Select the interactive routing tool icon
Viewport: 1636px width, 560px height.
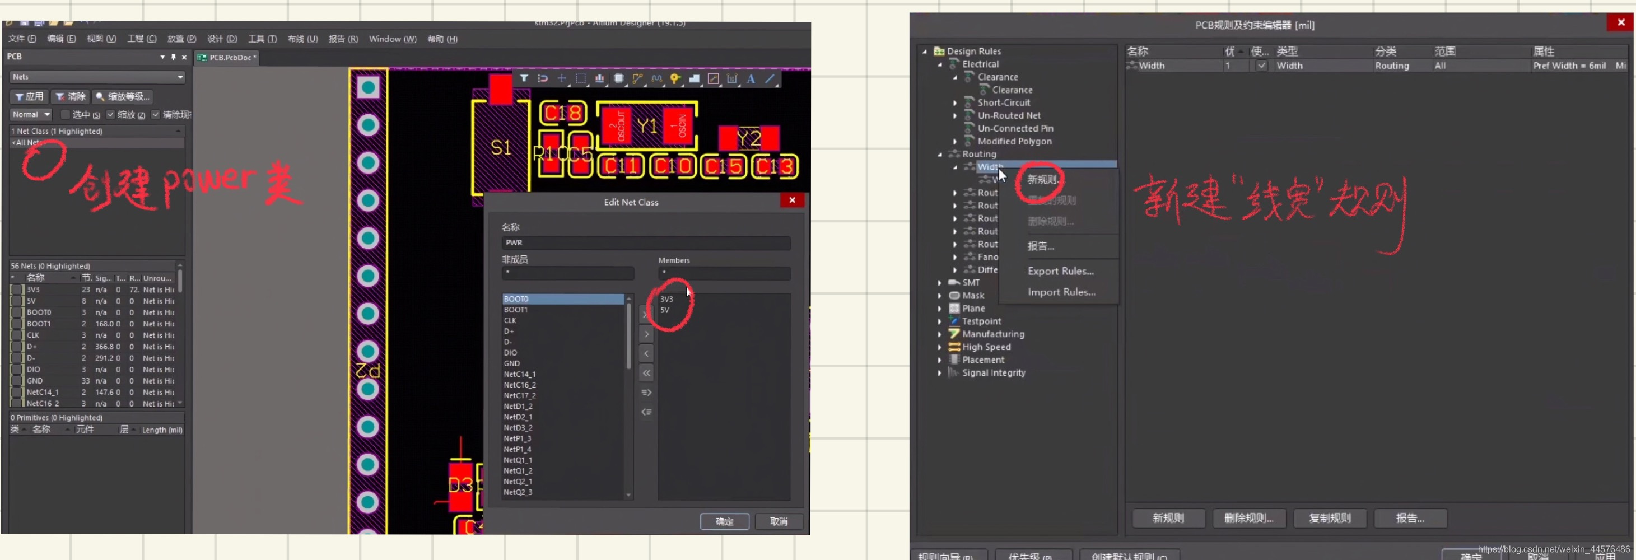(637, 79)
